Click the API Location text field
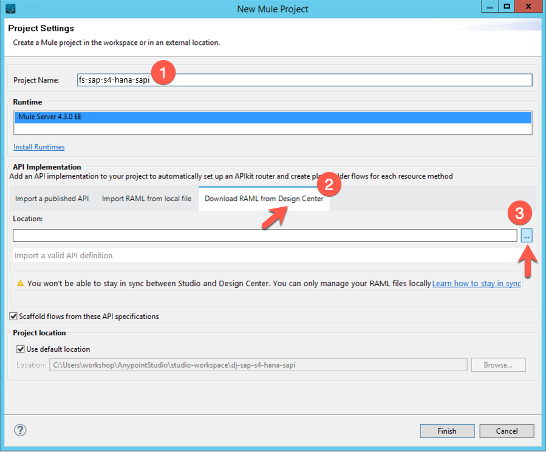The height and width of the screenshot is (452, 546). coord(265,235)
